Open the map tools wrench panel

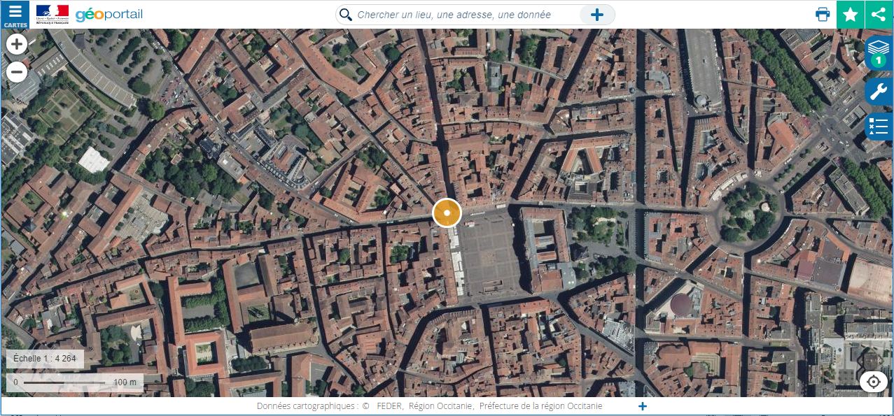click(x=879, y=91)
